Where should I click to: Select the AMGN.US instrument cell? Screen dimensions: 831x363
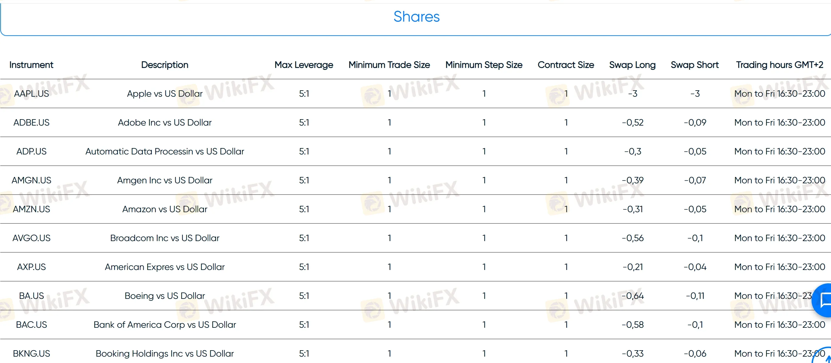coord(31,180)
